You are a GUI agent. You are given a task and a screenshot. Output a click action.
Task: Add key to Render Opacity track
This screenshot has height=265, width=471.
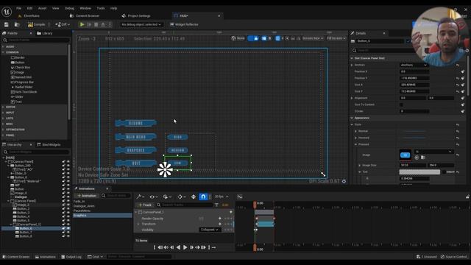(x=220, y=219)
